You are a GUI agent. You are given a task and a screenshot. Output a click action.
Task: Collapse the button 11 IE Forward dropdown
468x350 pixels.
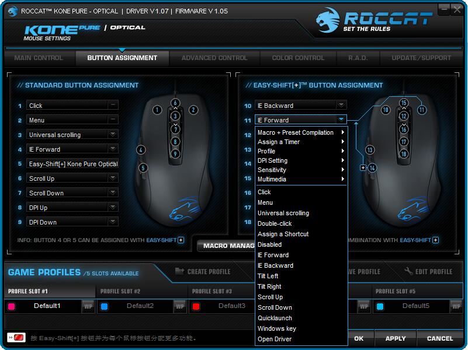point(341,120)
